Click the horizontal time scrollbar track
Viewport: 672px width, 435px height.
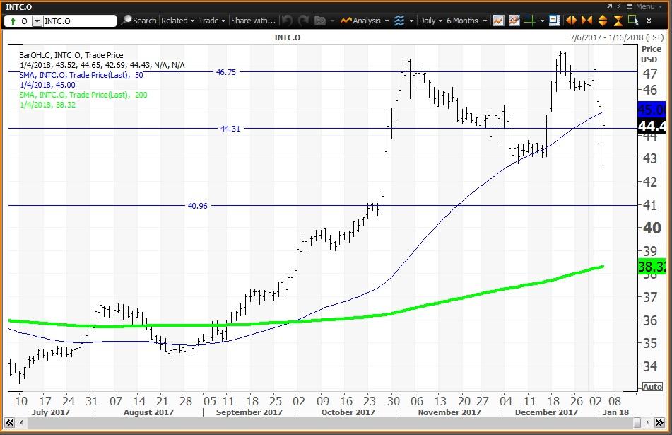[330, 422]
